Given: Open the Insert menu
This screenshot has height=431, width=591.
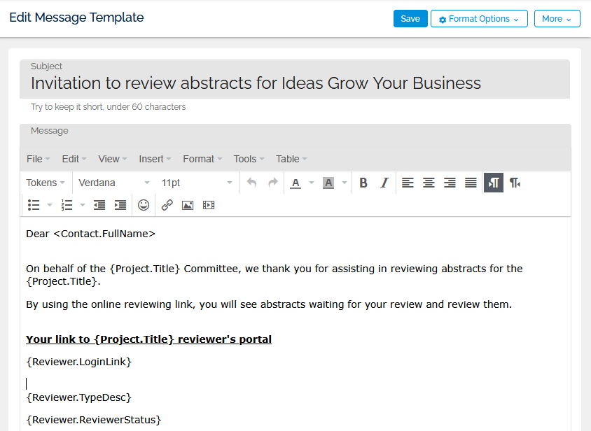Looking at the screenshot, I should coord(155,159).
